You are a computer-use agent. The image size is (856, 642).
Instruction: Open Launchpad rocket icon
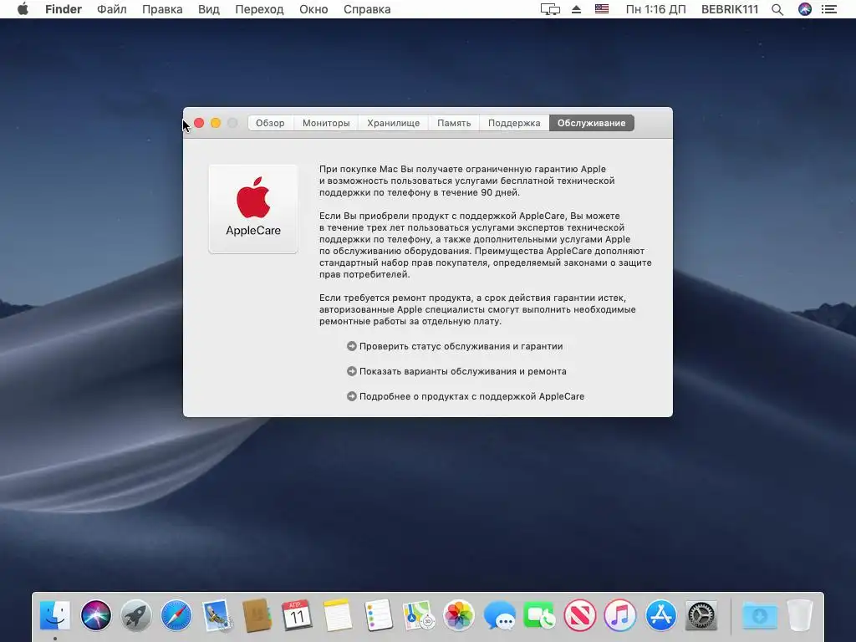136,615
